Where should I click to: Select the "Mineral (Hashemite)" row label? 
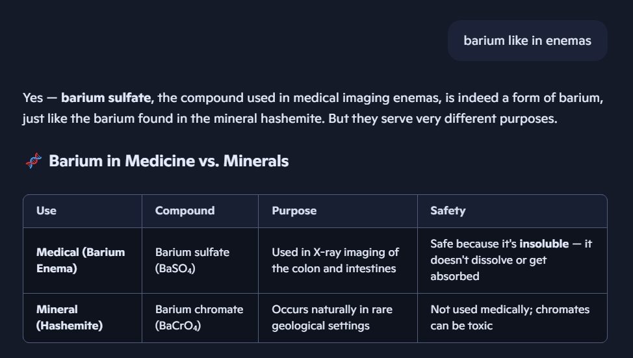69,318
